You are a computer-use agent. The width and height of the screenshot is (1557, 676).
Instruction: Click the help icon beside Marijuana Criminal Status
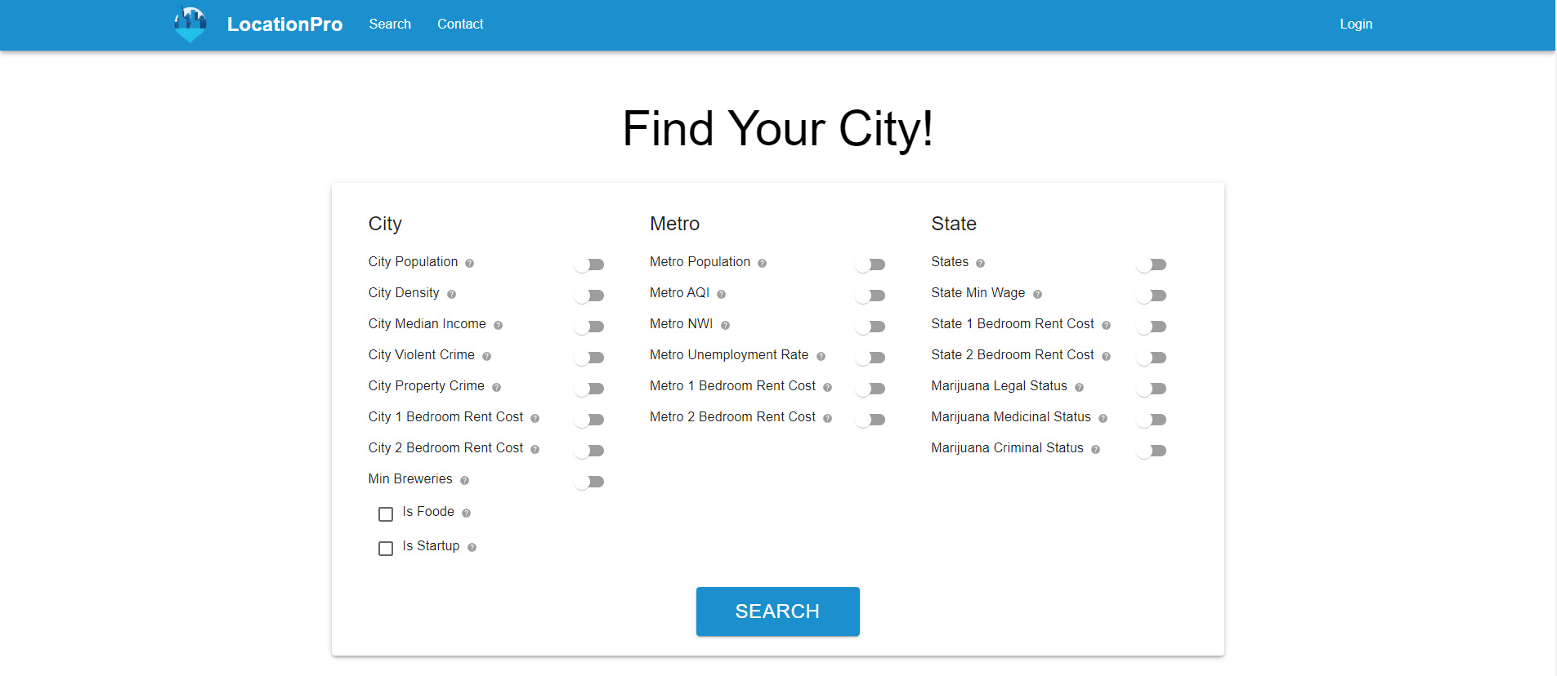1095,449
